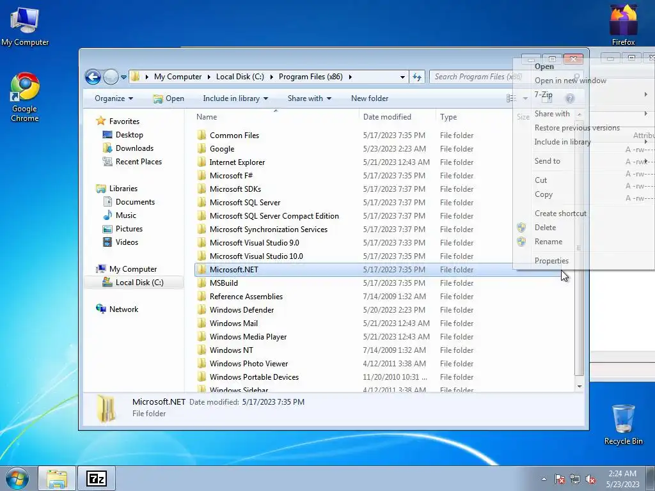Expand the address bar history dropdown
Image resolution: width=655 pixels, height=491 pixels.
tap(402, 77)
